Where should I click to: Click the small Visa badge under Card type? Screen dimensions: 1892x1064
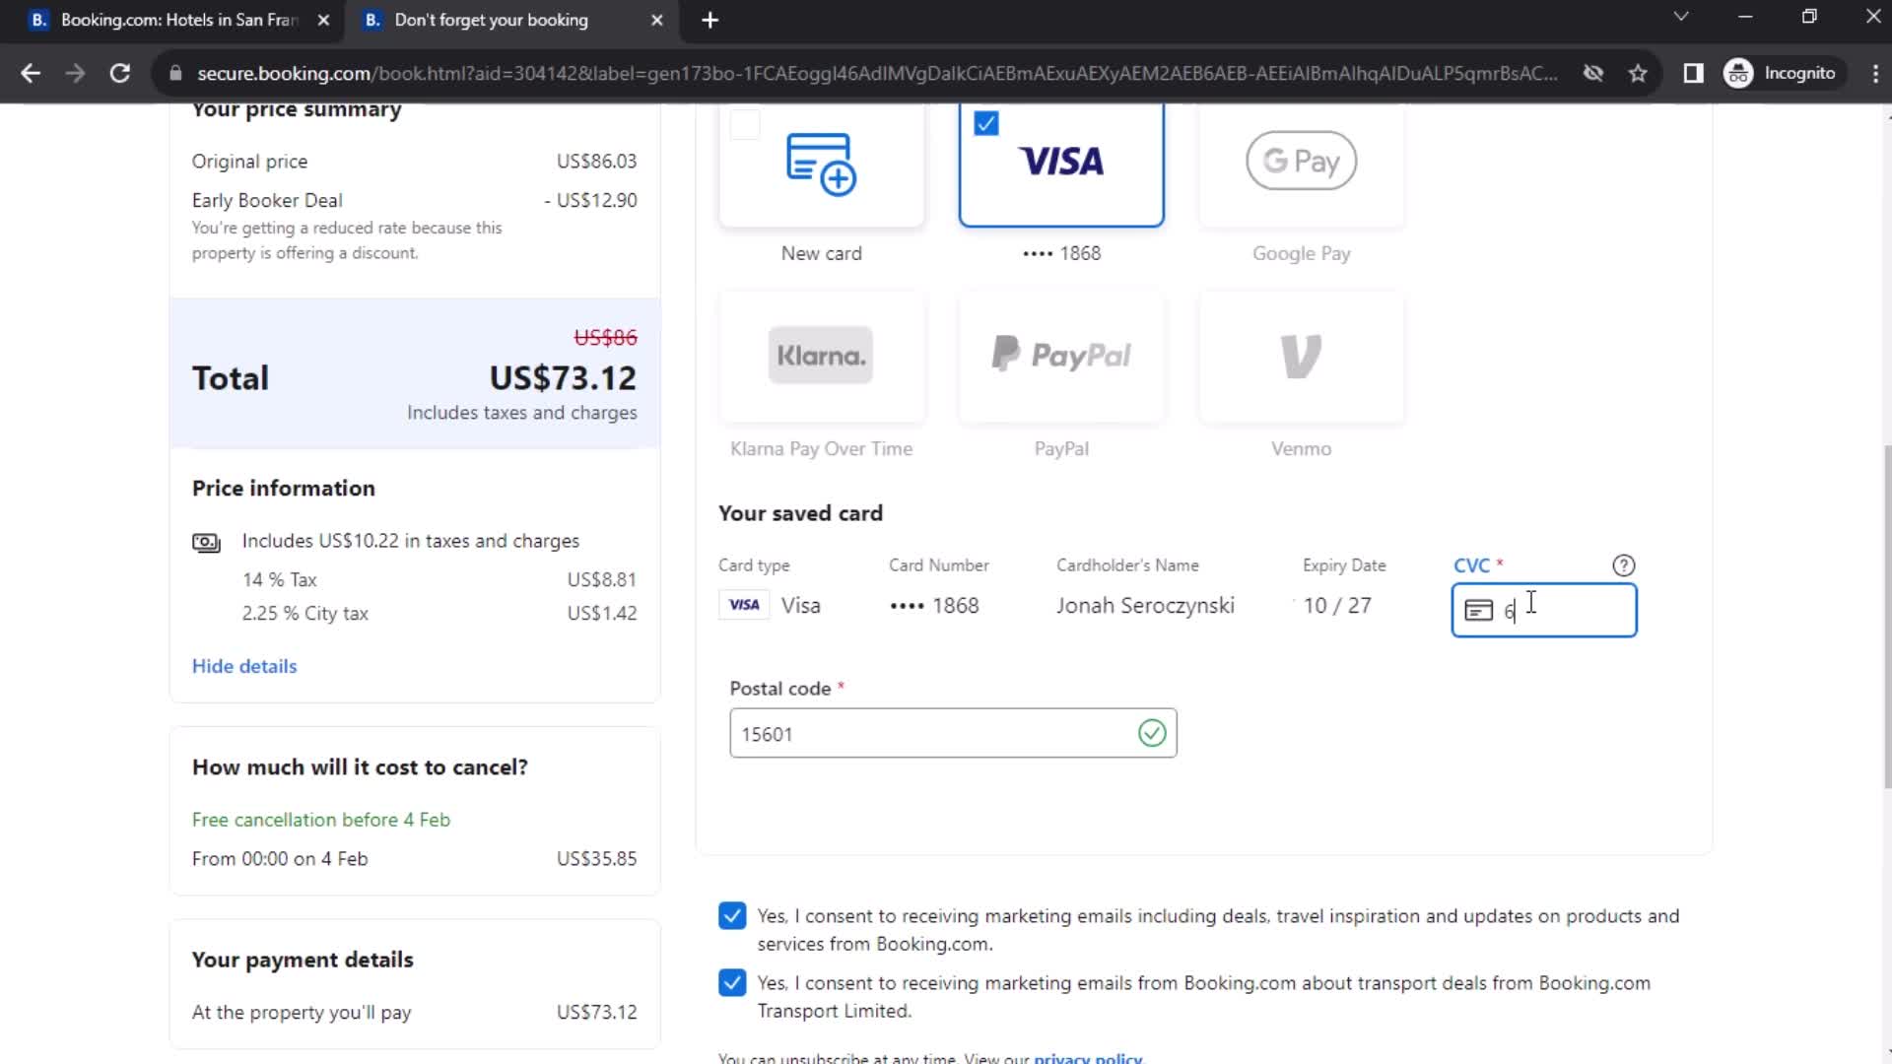(744, 605)
